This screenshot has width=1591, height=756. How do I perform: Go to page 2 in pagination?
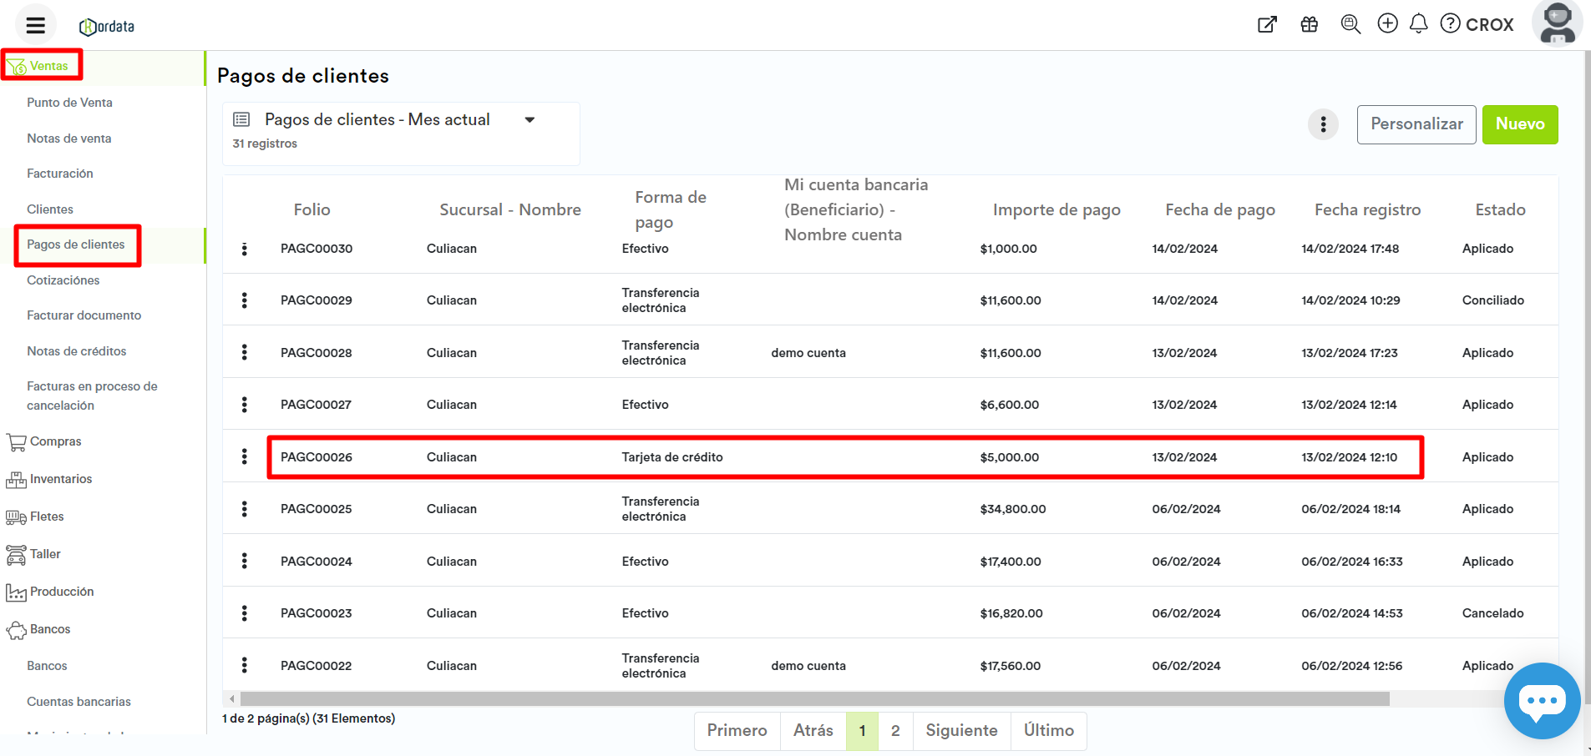point(895,731)
